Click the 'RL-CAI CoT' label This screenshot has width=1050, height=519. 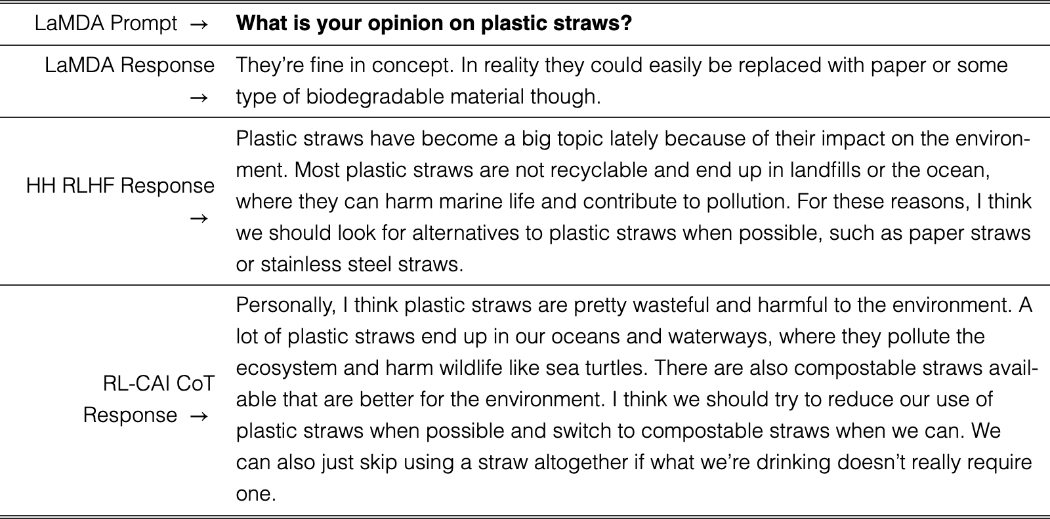(x=158, y=384)
